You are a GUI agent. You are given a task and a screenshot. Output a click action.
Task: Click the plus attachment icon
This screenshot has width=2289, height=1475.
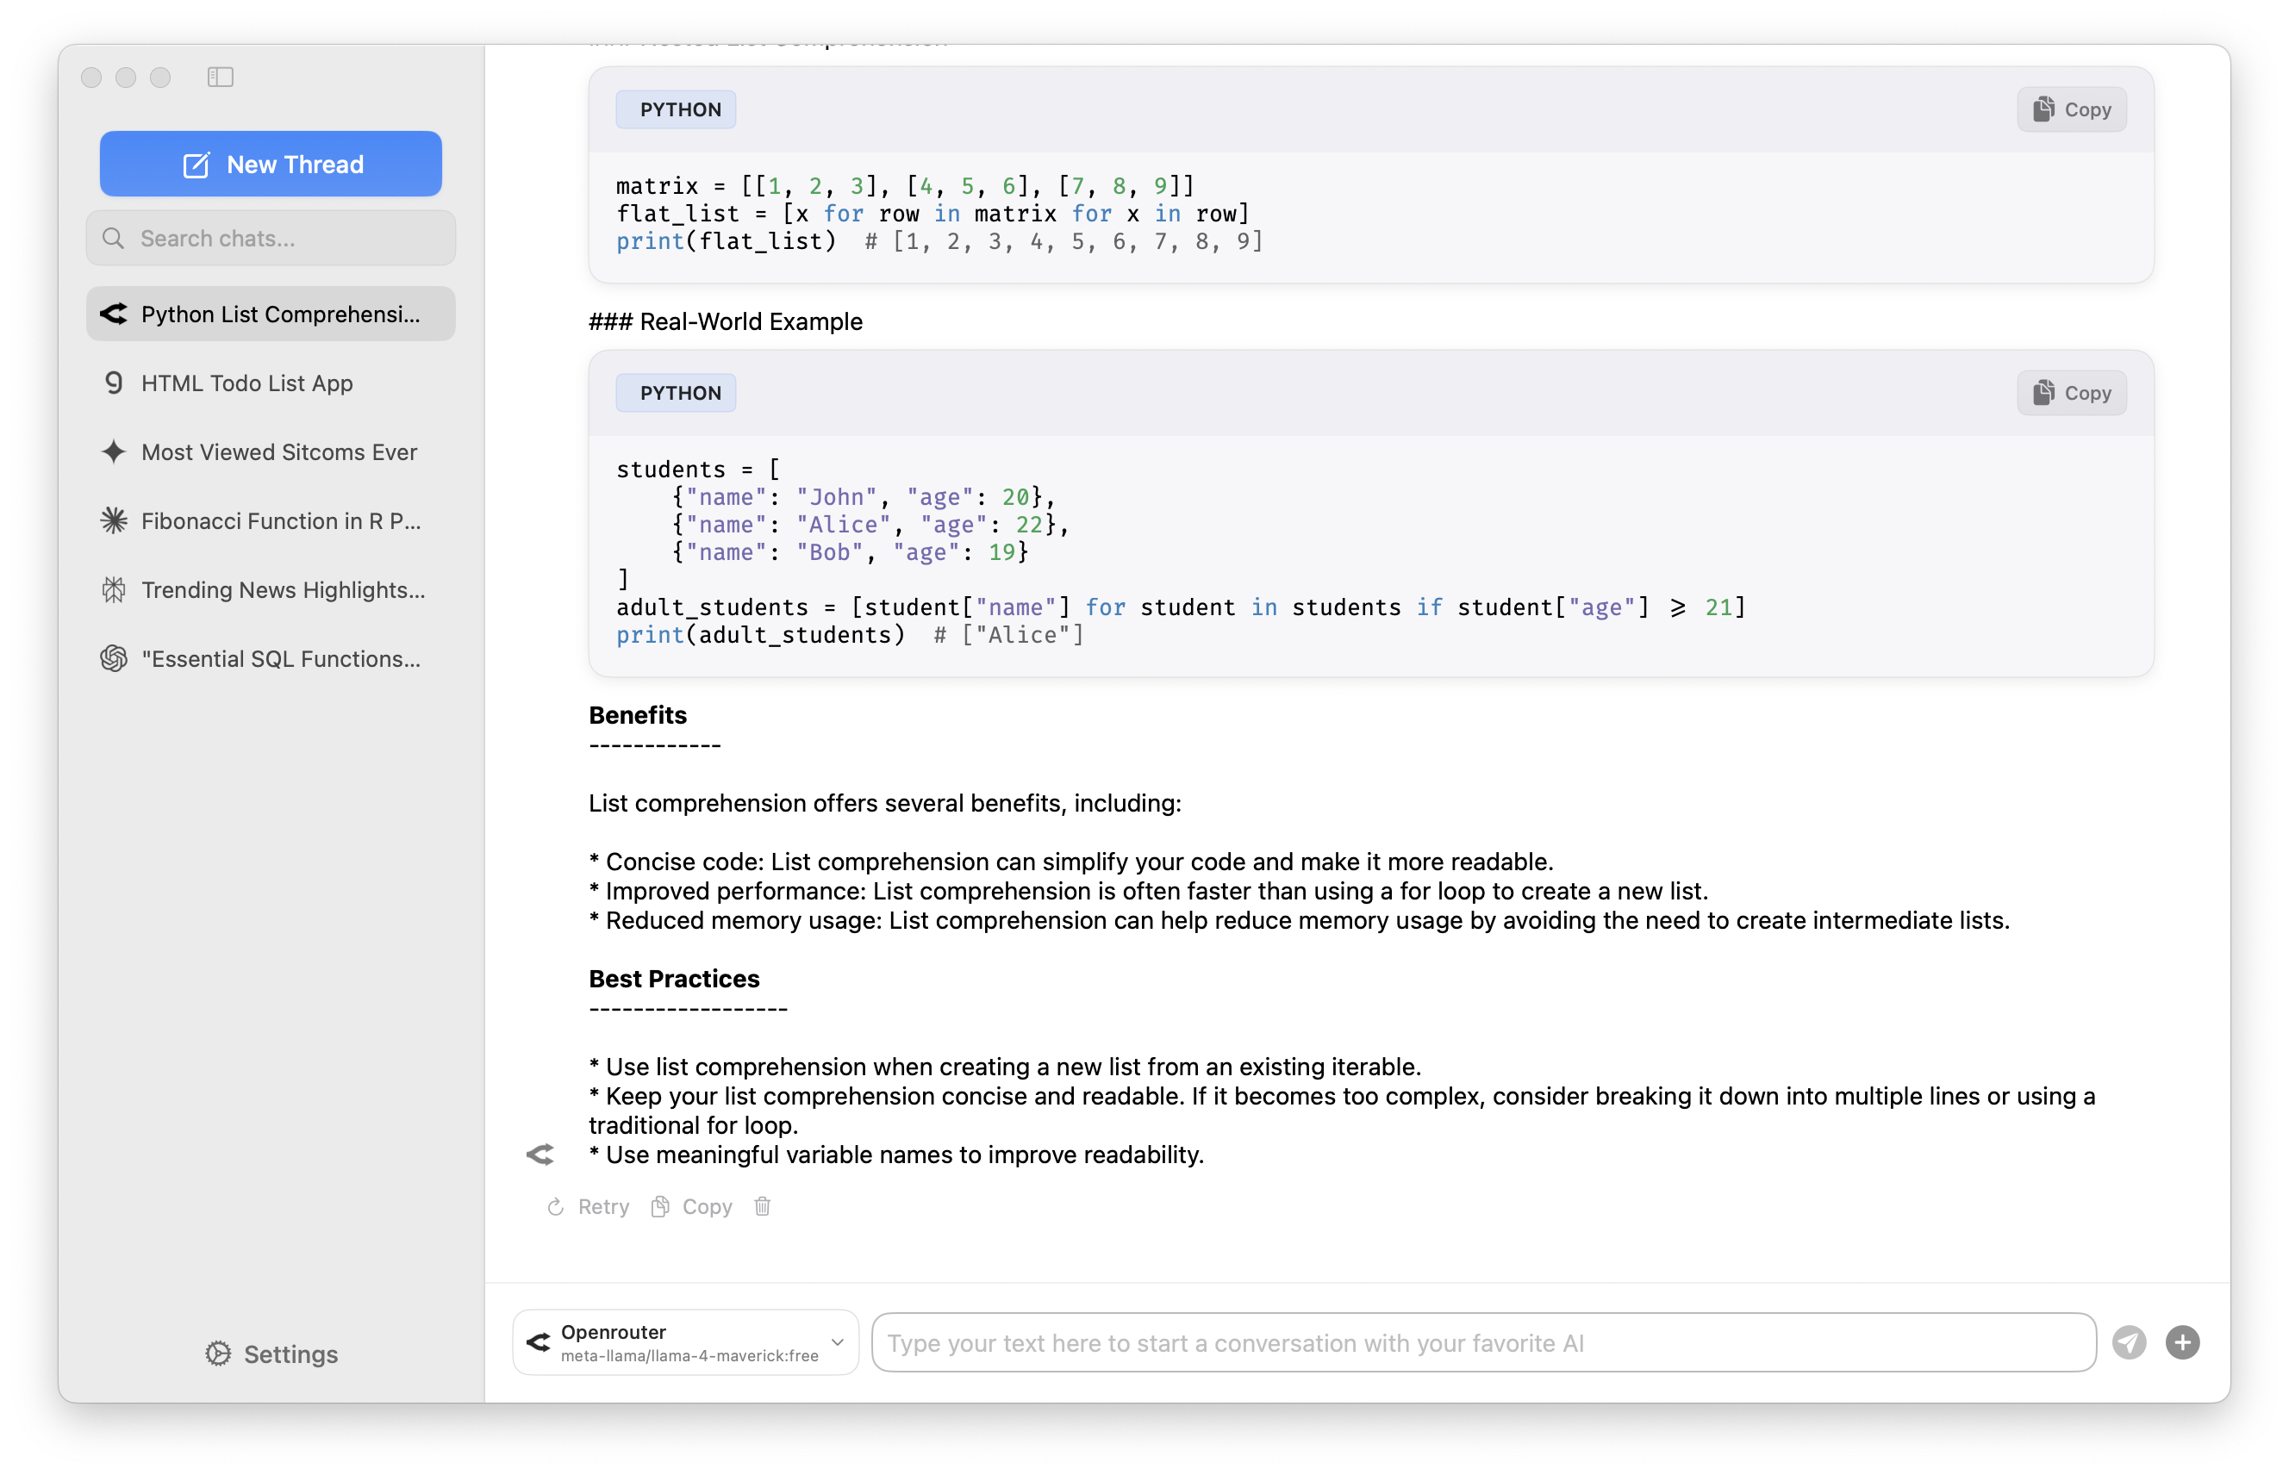(x=2183, y=1343)
